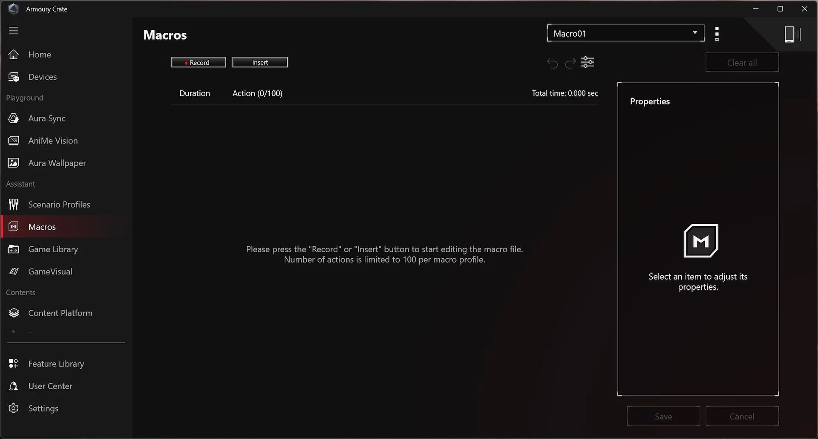Click the Total time: 0.000 sec text
This screenshot has width=818, height=439.
click(565, 93)
